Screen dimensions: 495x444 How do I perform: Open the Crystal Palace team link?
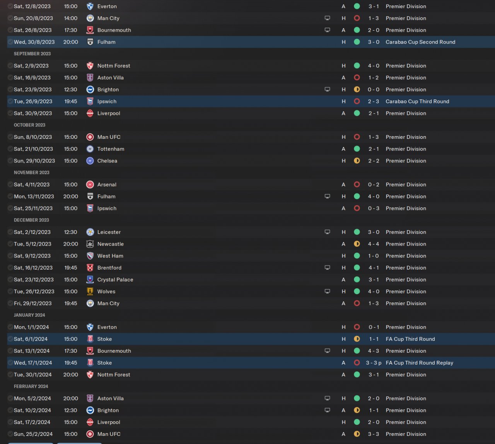click(115, 280)
